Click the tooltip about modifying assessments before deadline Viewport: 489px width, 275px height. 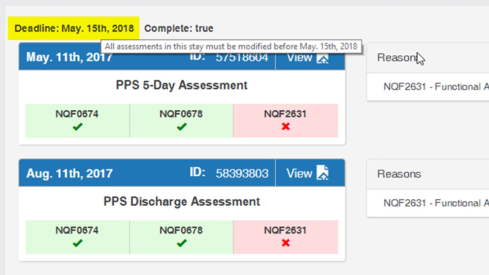(x=231, y=46)
